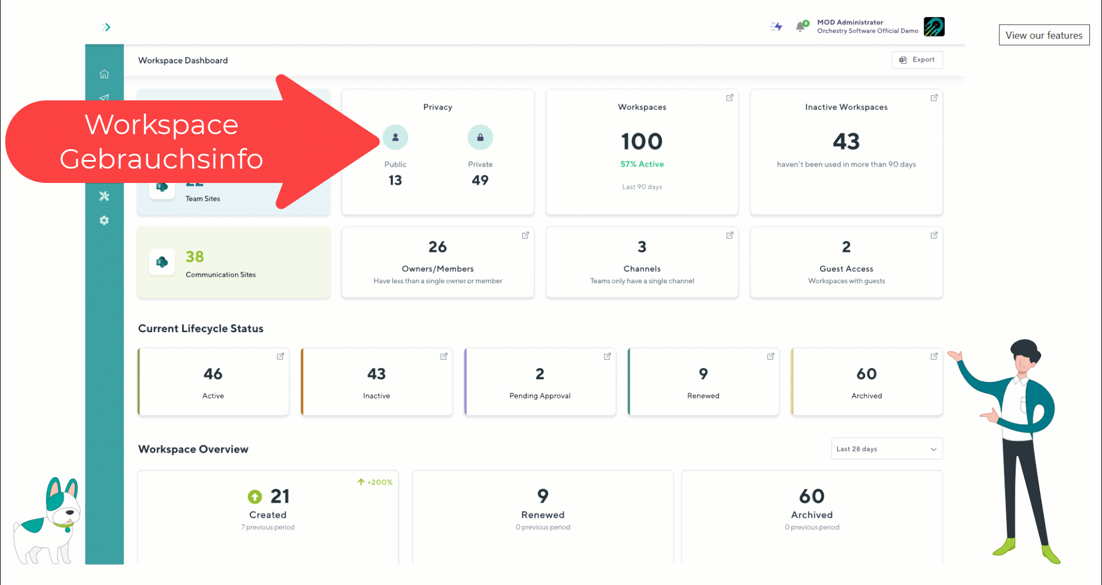
Task: Click the Archived lifecycle status card
Action: pos(866,381)
